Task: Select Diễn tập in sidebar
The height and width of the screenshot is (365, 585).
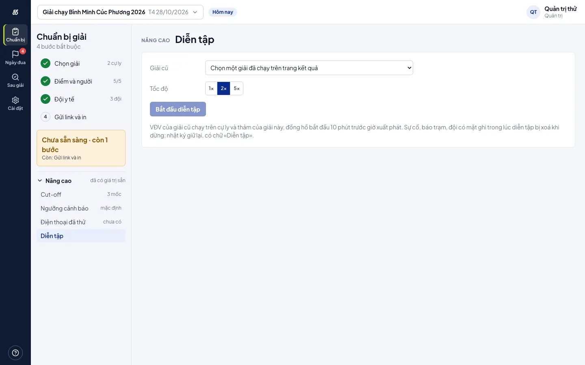Action: pos(81,236)
